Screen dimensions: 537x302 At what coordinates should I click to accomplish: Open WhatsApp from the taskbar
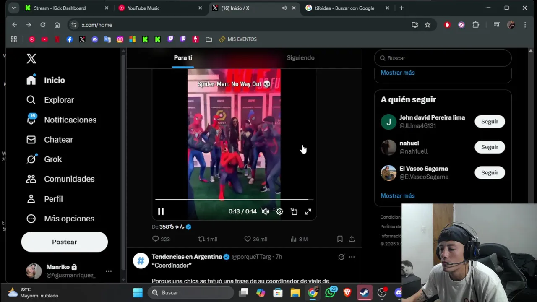330,293
